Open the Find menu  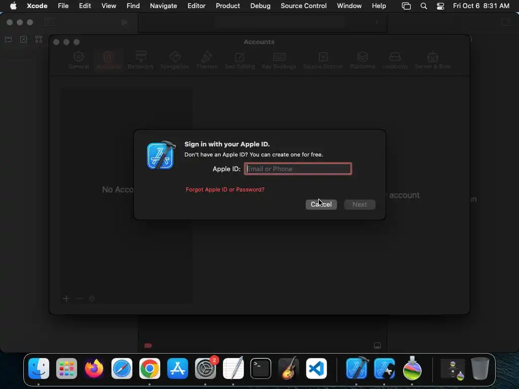(133, 6)
